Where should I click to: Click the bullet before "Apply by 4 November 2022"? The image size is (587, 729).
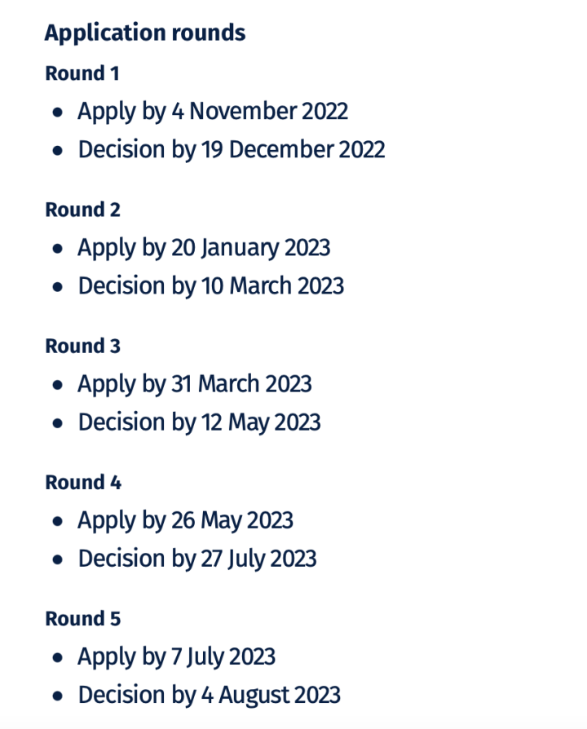57,113
